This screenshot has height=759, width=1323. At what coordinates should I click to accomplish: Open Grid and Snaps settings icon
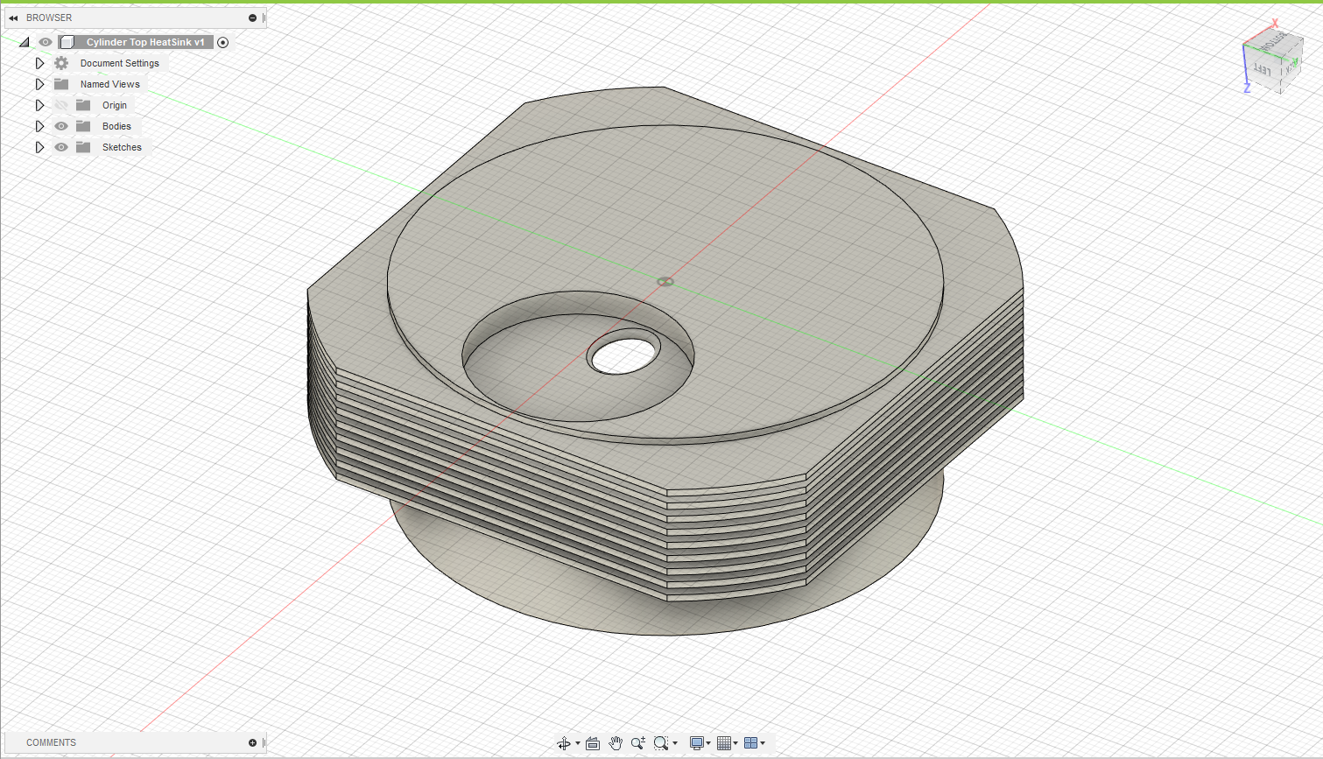(724, 743)
